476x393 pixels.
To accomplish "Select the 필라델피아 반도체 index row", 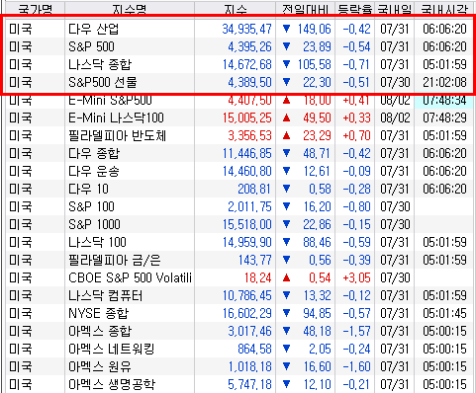I will [239, 135].
